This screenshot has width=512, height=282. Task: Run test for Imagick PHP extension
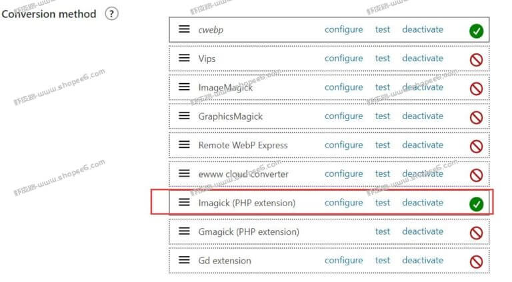383,203
